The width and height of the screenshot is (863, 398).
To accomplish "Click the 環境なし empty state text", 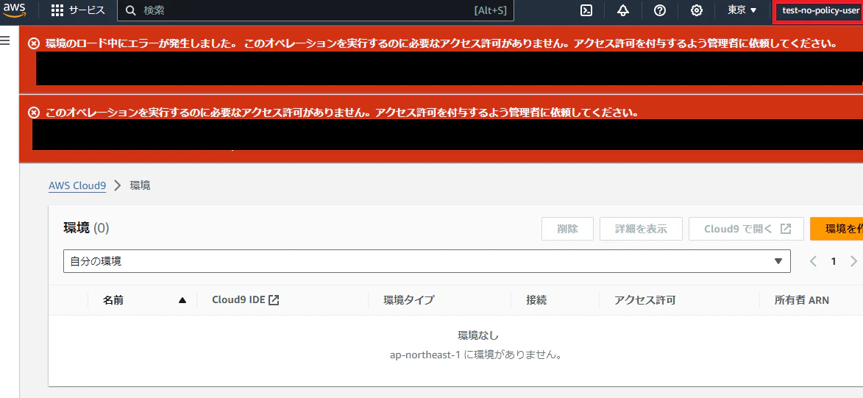I will pos(478,335).
